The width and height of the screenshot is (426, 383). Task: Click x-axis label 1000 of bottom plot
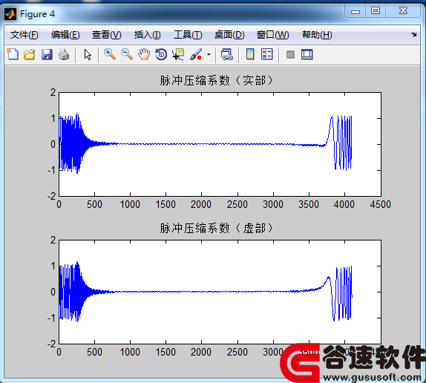tap(130, 352)
